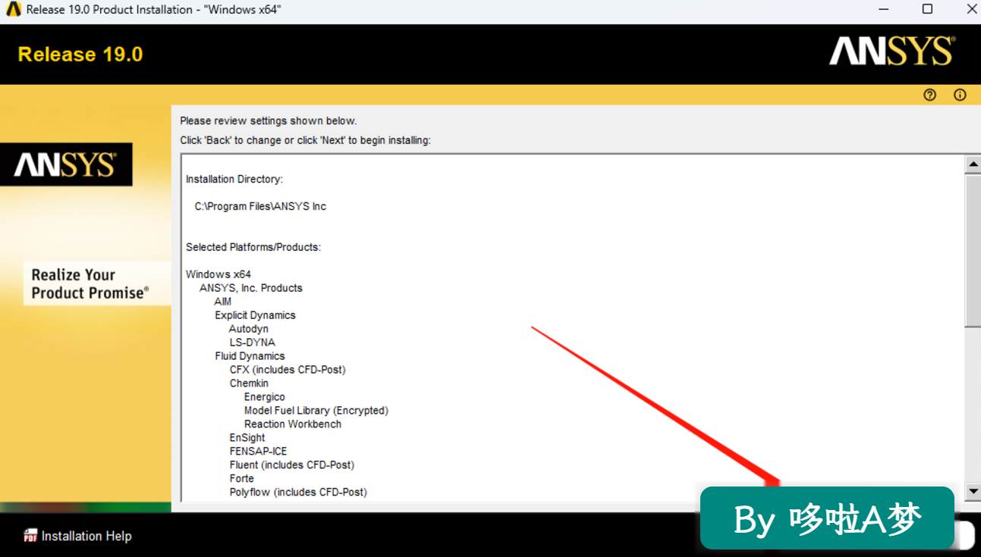This screenshot has width=981, height=557.
Task: Minimize the Product Installation window
Action: pyautogui.click(x=883, y=10)
